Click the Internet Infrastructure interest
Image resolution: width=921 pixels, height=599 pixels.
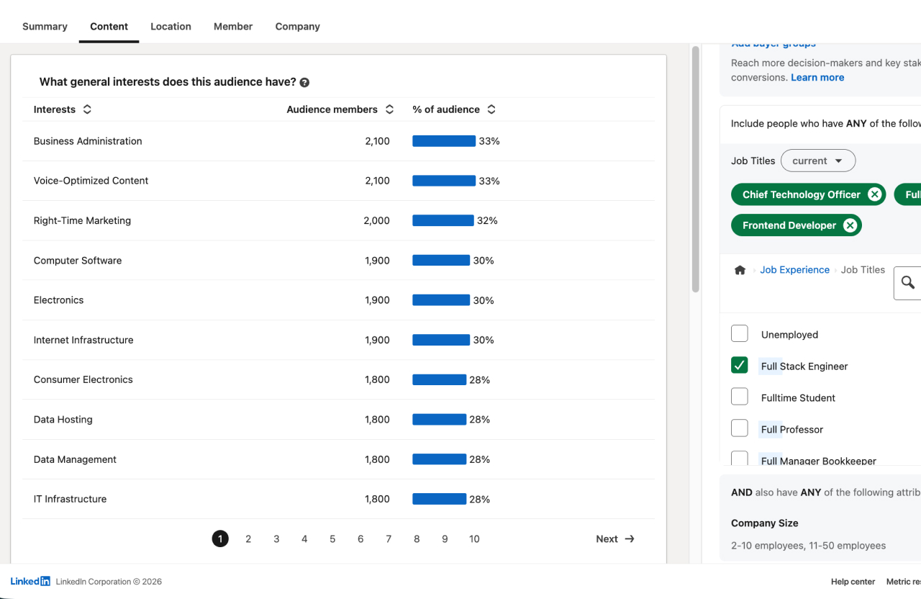(x=83, y=340)
